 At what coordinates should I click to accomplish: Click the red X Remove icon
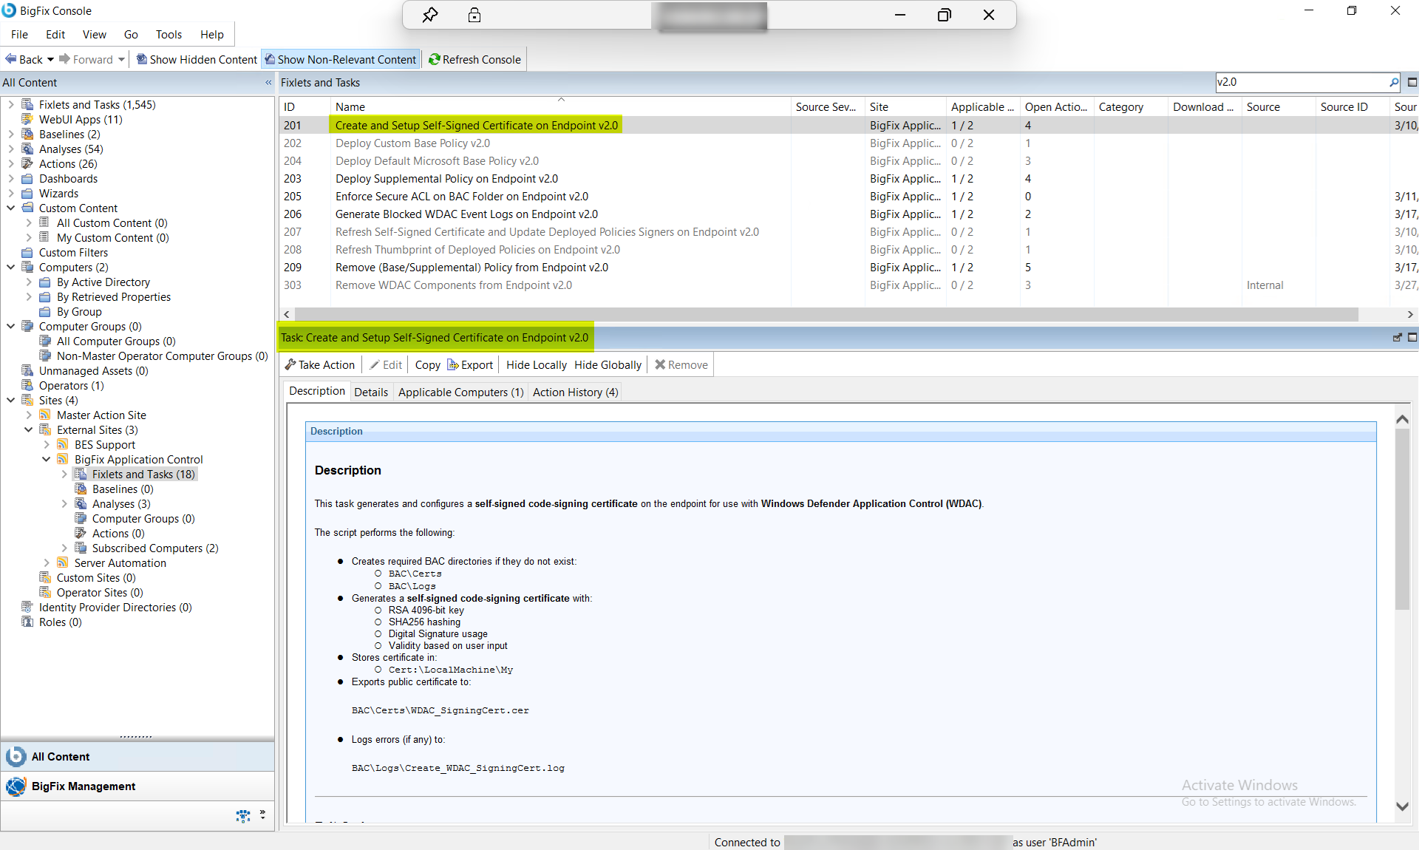click(x=661, y=364)
